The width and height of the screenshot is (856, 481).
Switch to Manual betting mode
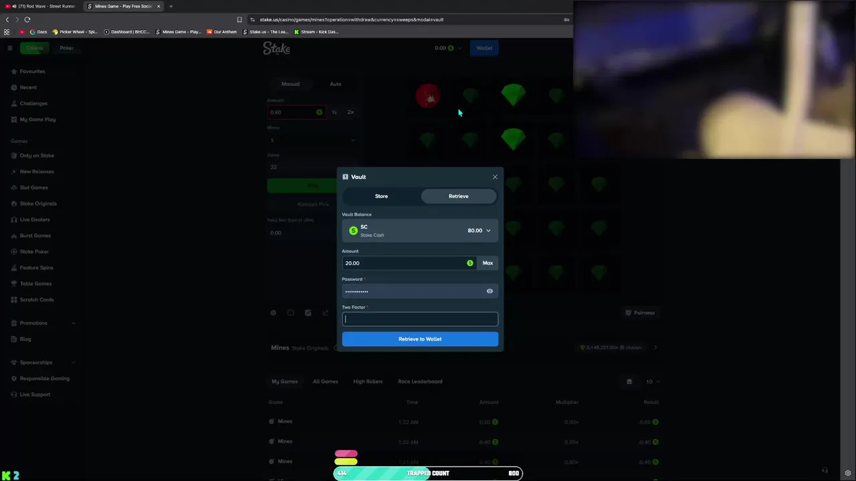(x=290, y=84)
